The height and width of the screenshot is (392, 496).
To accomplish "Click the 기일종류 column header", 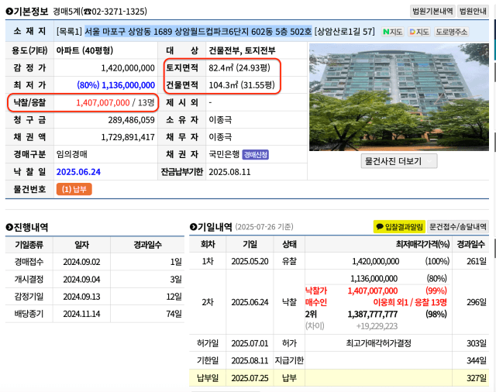I will click(29, 245).
